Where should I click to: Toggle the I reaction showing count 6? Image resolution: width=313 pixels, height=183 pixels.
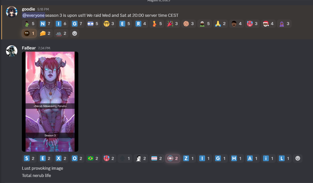61,24
